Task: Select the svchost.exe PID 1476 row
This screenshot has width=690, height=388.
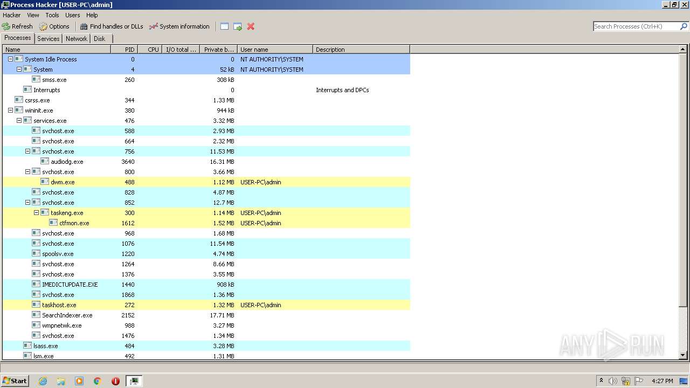Action: (x=206, y=336)
